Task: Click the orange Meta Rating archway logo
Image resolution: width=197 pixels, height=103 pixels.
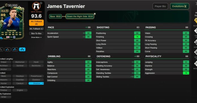Action: click(36, 6)
